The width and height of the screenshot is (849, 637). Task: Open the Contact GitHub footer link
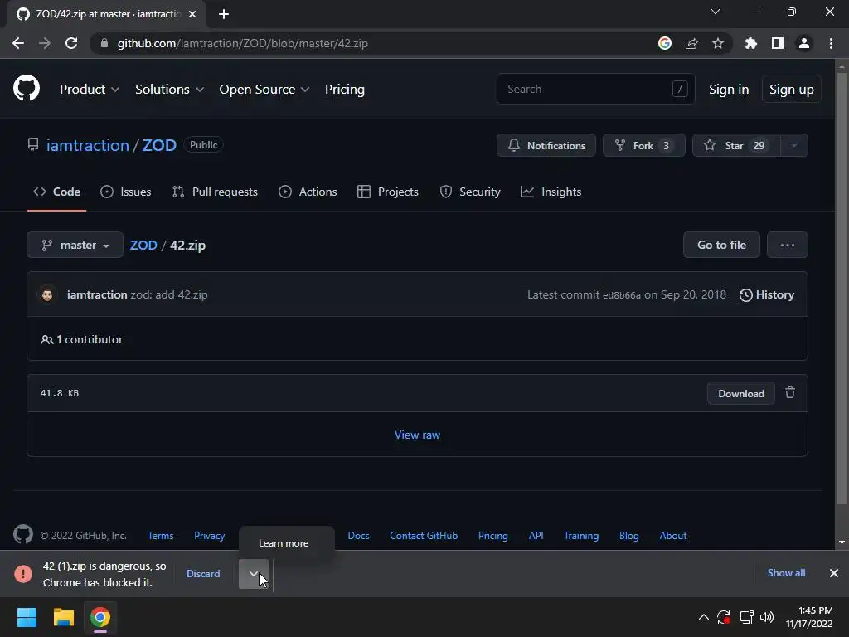pyautogui.click(x=424, y=536)
